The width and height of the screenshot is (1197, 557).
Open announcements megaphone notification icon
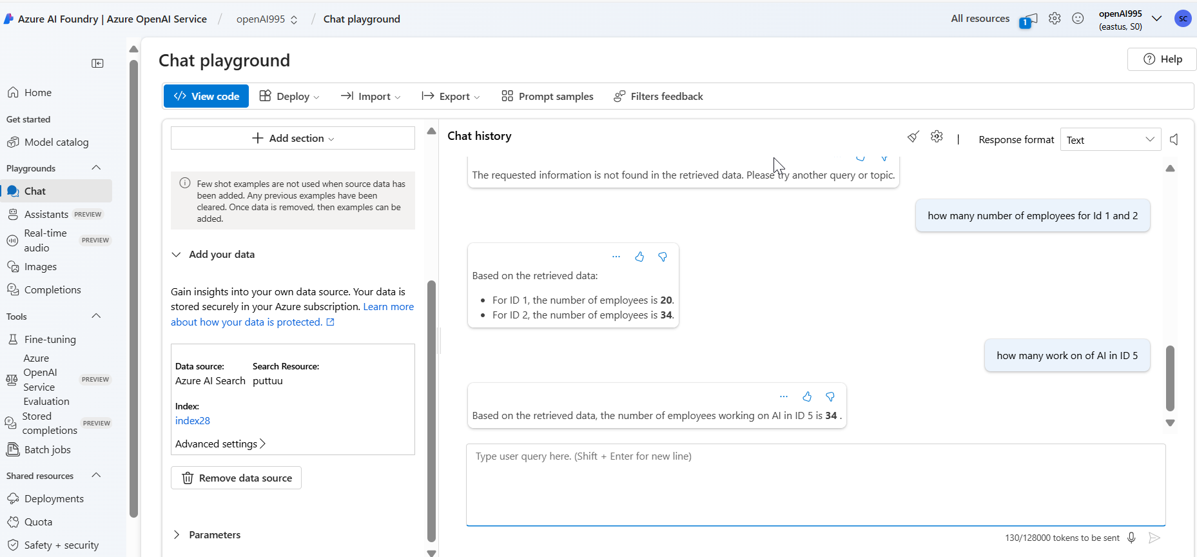tap(1029, 20)
